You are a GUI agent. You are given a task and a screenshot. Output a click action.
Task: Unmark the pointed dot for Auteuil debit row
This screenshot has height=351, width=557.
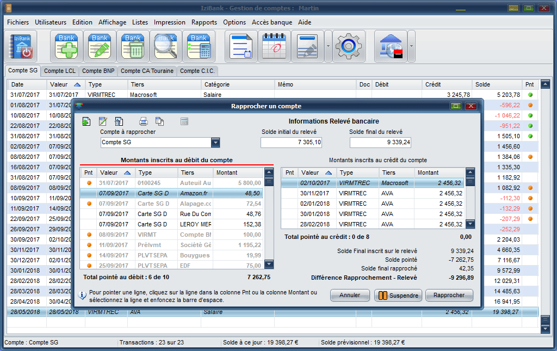[x=89, y=183]
